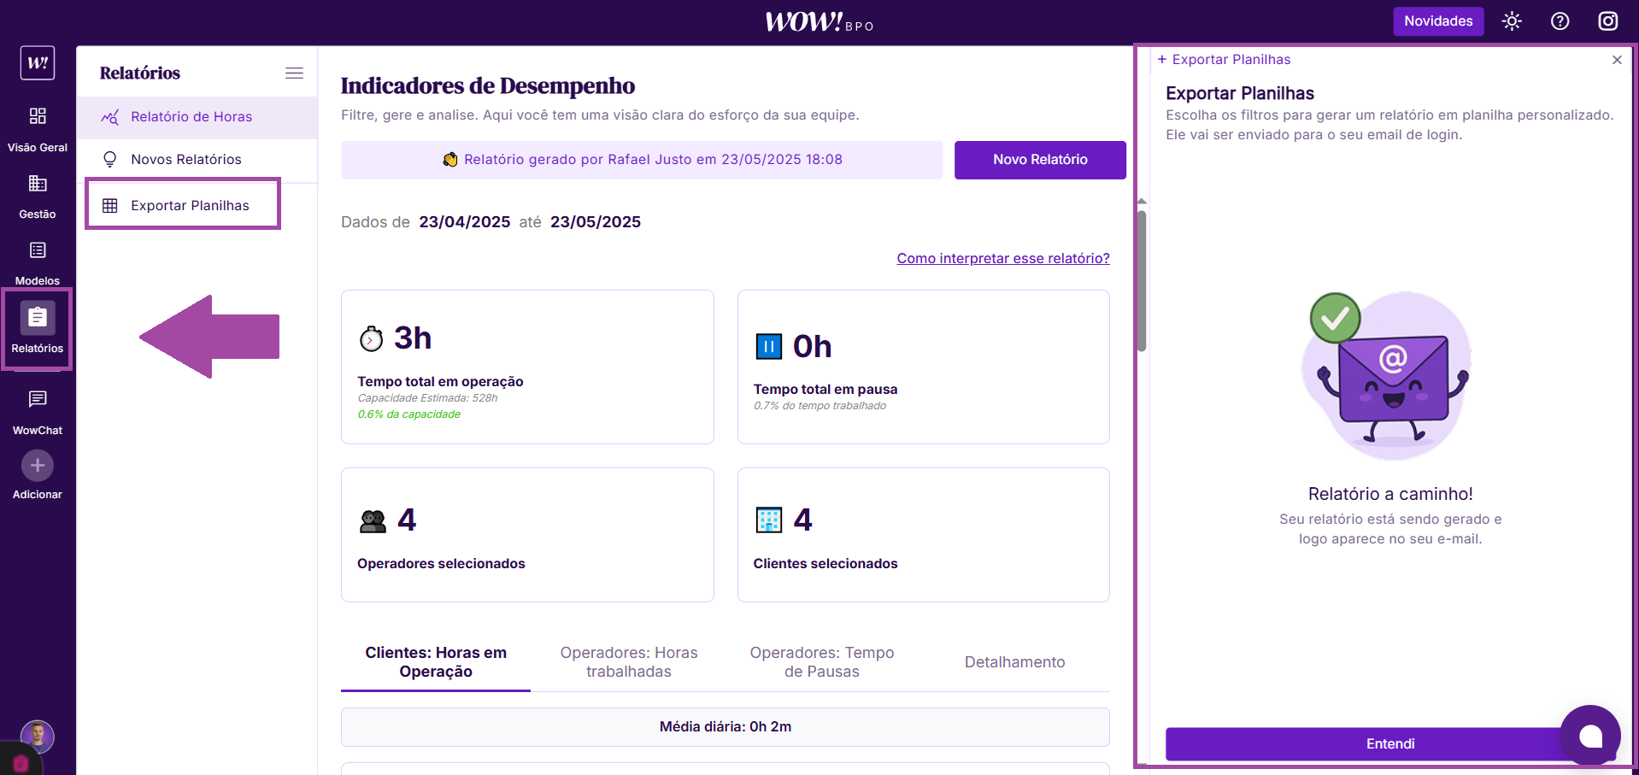Open the help question mark icon

1560,21
